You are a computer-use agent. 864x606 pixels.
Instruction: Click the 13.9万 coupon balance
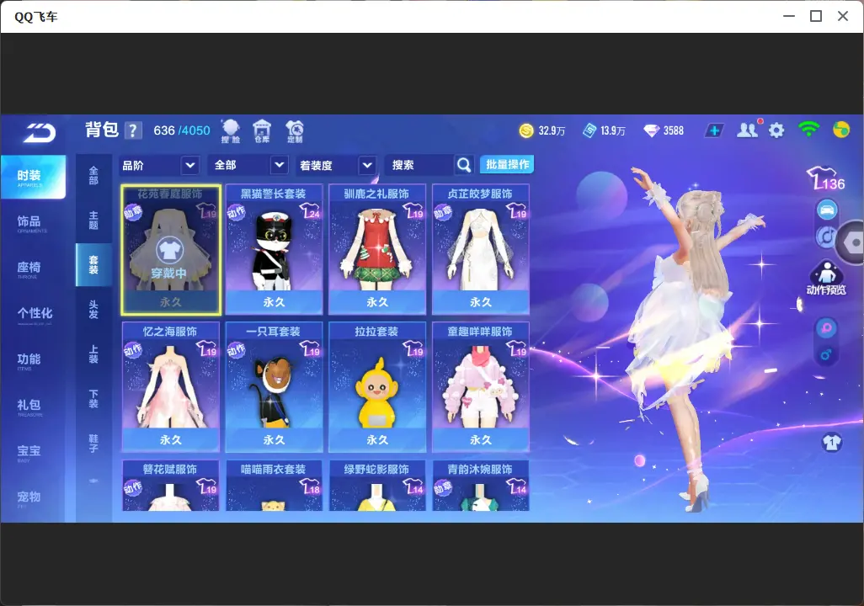(613, 131)
